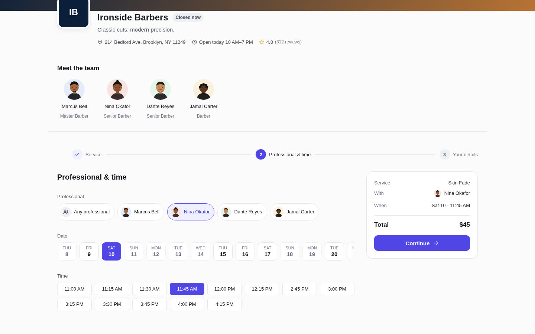Select the 3:00 PM time slot

337,289
